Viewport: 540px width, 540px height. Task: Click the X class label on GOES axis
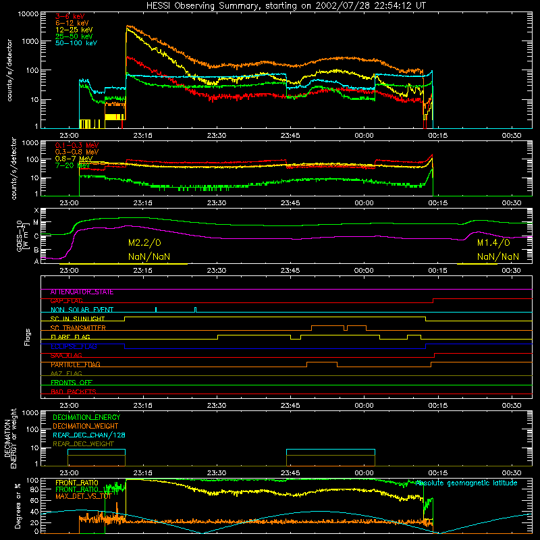(36, 210)
